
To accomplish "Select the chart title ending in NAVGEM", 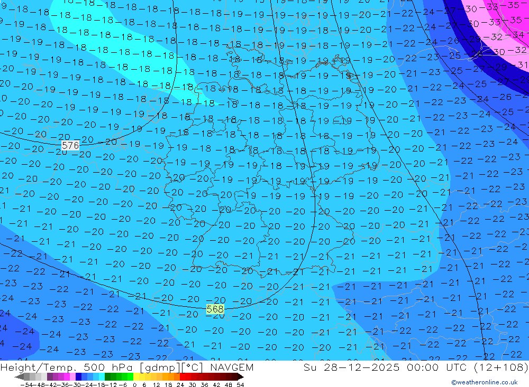I will point(127,367).
